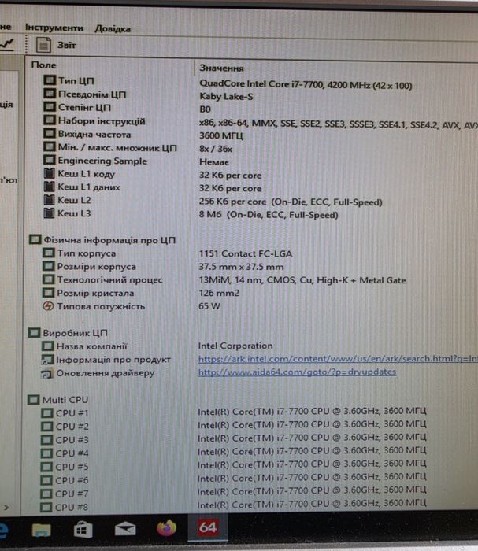Select the QuadCore Intel Core i7-7700 value
This screenshot has height=551, width=478.
click(306, 84)
